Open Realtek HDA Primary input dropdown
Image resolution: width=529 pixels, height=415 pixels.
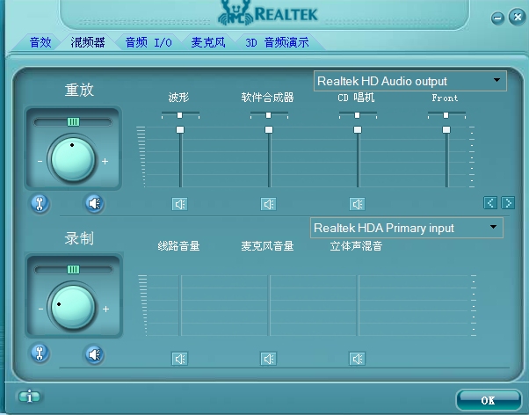coord(407,228)
